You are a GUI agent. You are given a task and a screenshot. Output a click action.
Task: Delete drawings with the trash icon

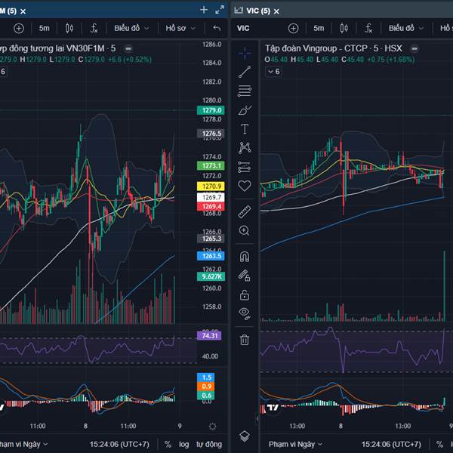click(x=245, y=340)
